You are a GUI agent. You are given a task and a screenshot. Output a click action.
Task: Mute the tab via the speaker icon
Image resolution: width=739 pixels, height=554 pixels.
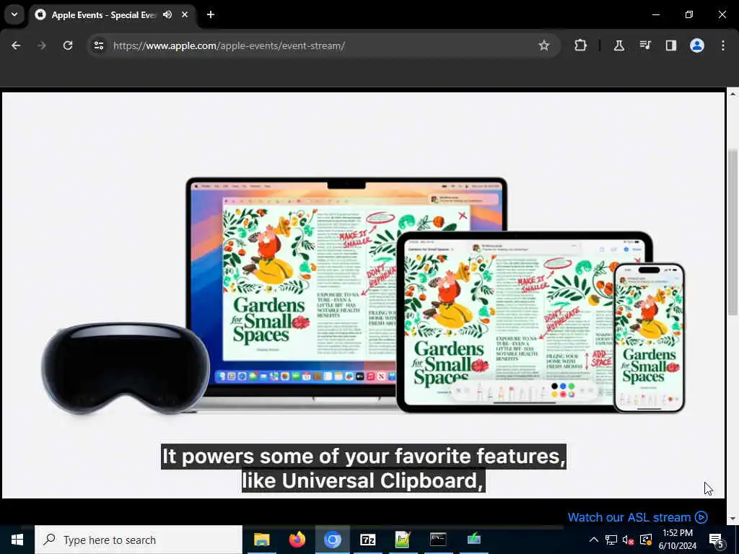coord(167,14)
